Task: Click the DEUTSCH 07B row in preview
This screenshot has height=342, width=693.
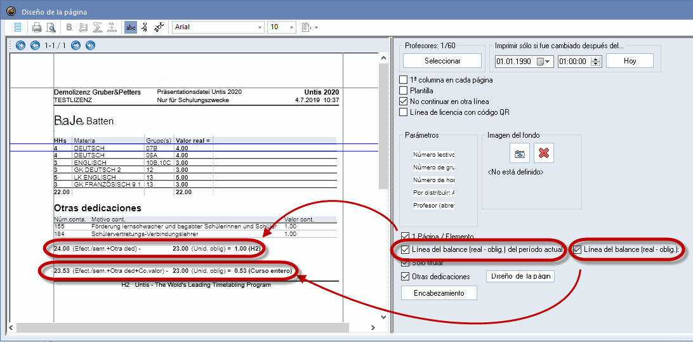Action: [195, 148]
